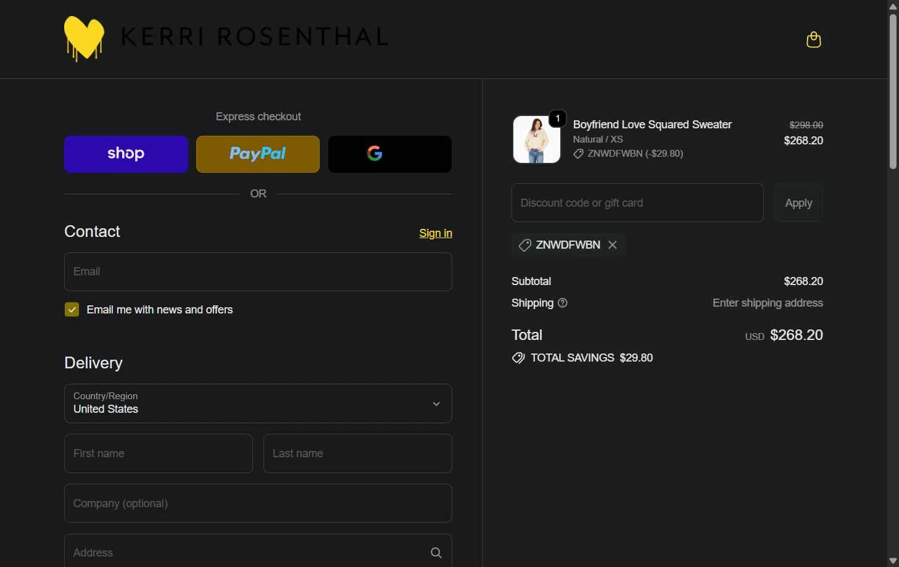Image resolution: width=899 pixels, height=567 pixels.
Task: Pay with Google Pay button
Action: [x=390, y=154]
